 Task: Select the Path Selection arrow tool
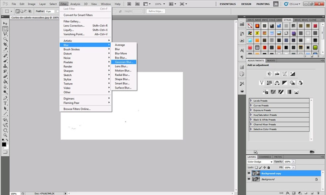[x=5, y=108]
